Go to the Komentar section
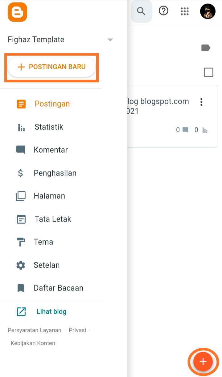222x377 pixels. click(51, 150)
